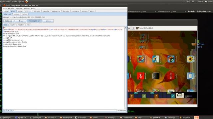The image size is (213, 119).
Task: Open the Mallory taskbar item
Action: (111, 118)
